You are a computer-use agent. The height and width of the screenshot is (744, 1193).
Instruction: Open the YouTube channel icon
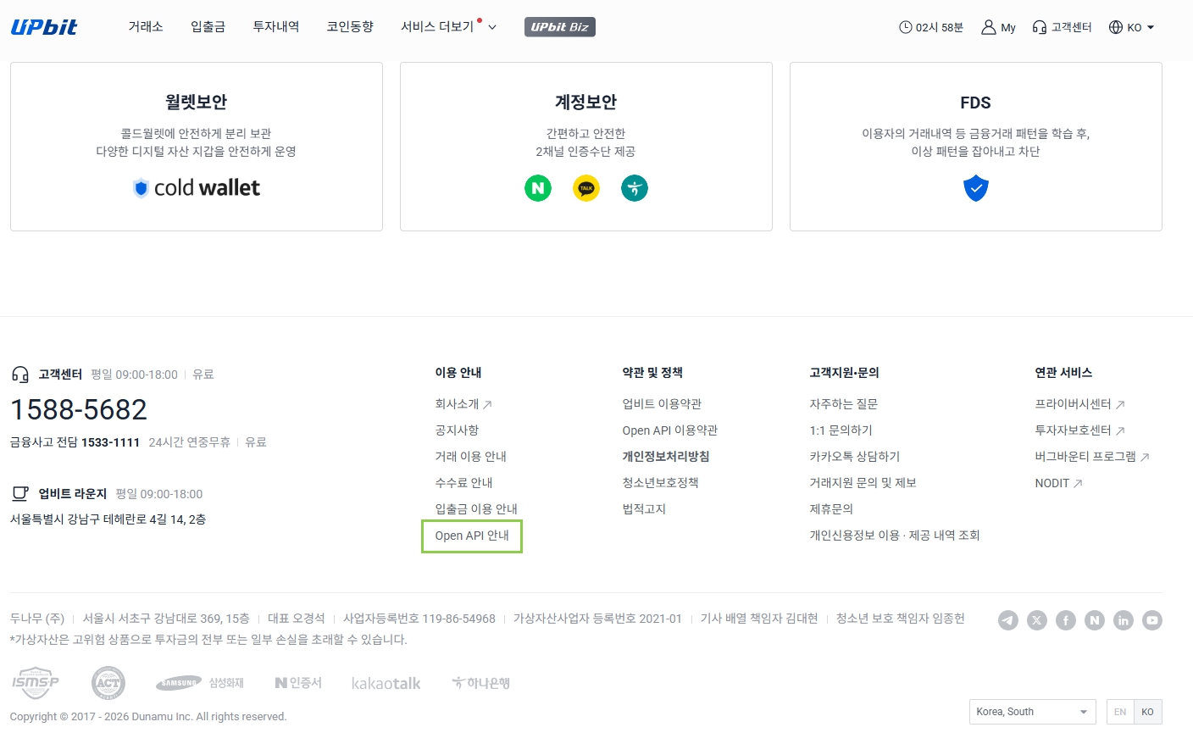click(1151, 620)
